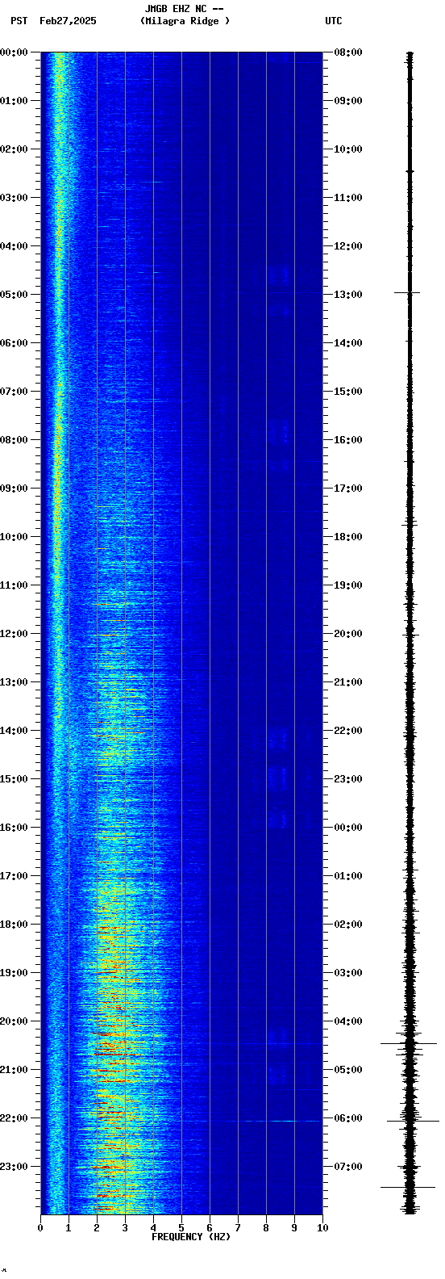Click the last seismogram spike after 07:00 UTC

pyautogui.click(x=408, y=1187)
